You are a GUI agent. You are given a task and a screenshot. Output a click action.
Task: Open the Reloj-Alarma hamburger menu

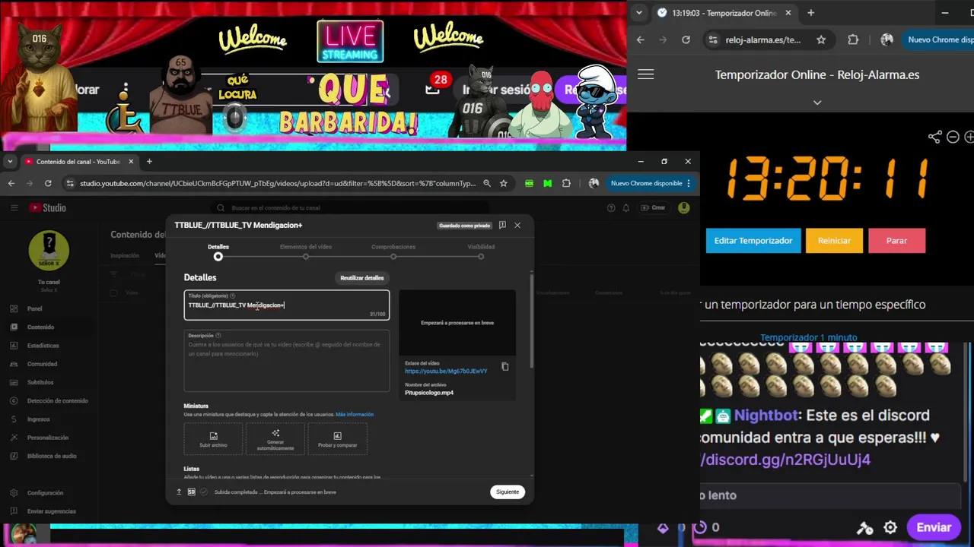click(x=646, y=74)
